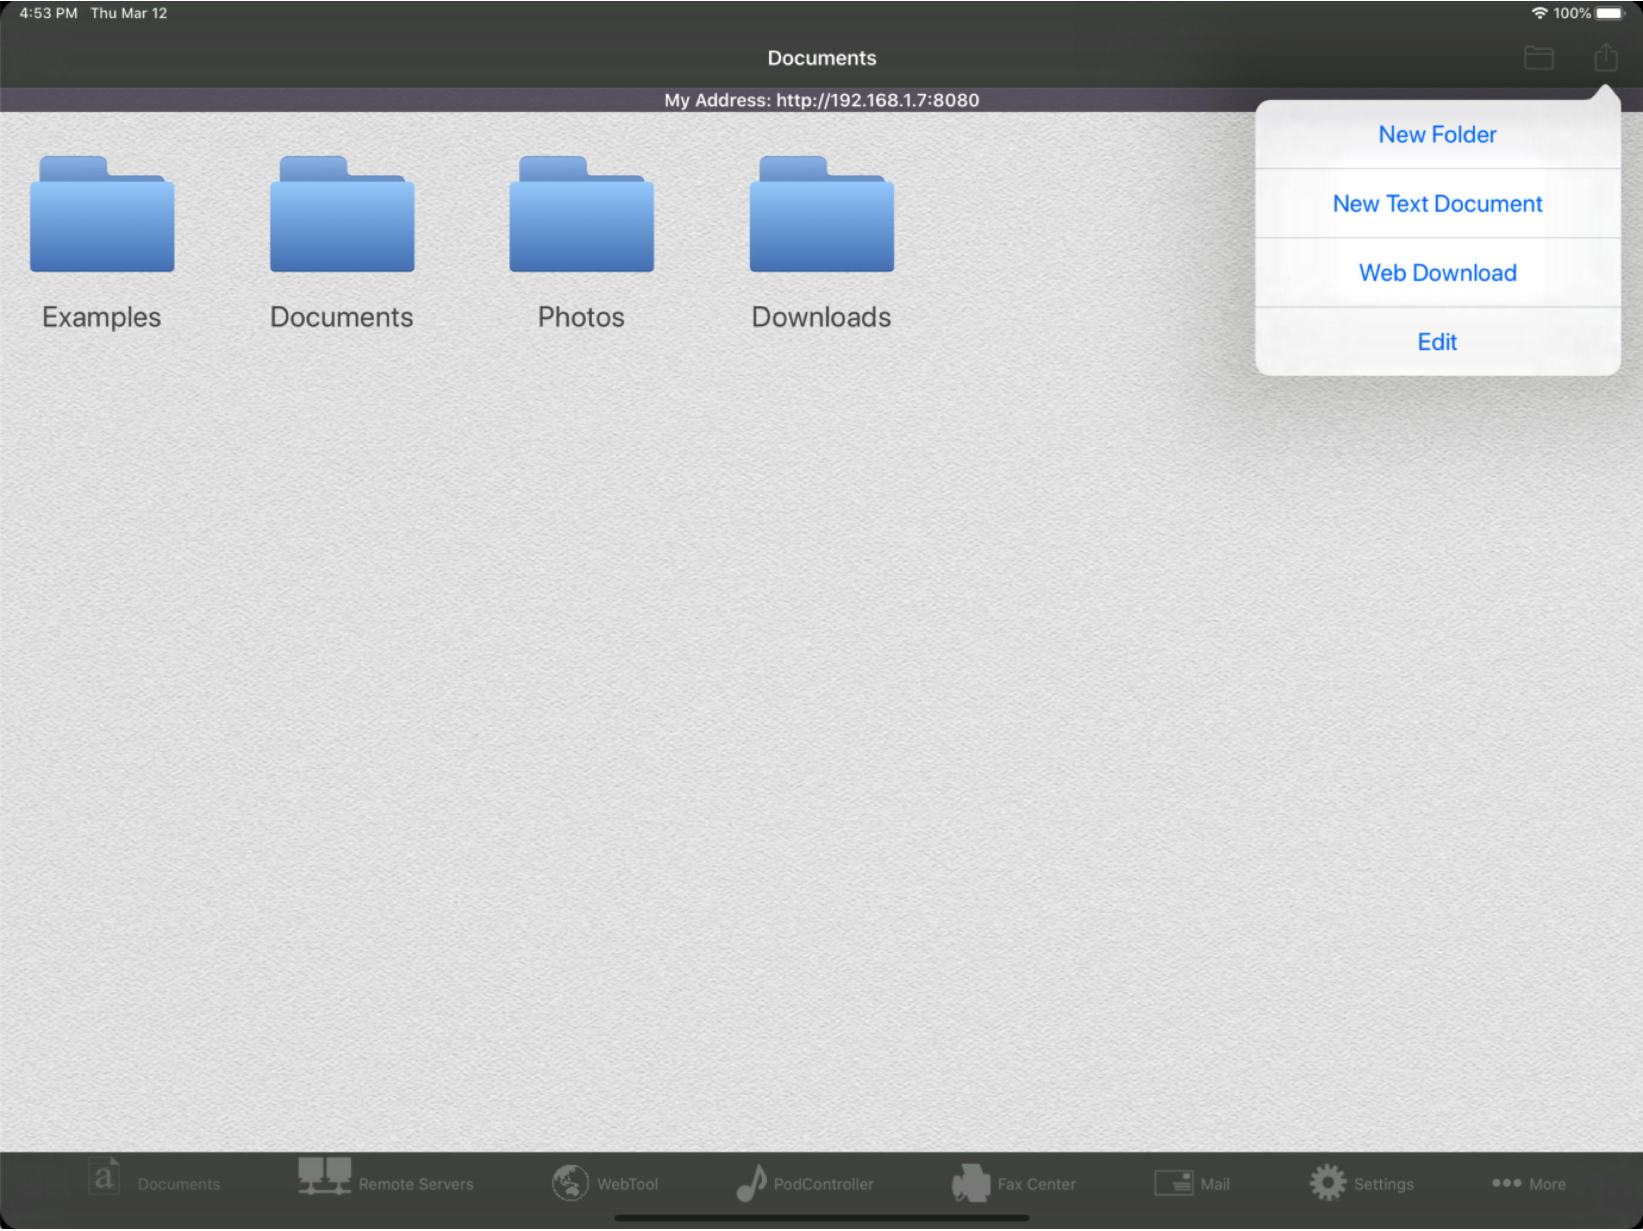Screen dimensions: 1643x1231
Task: Tap the share/action icon in the top bar
Action: [x=1605, y=57]
